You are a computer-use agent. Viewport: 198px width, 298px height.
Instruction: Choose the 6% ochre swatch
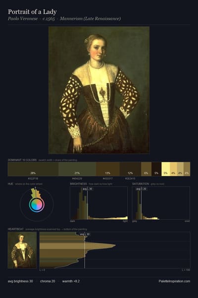point(147,169)
